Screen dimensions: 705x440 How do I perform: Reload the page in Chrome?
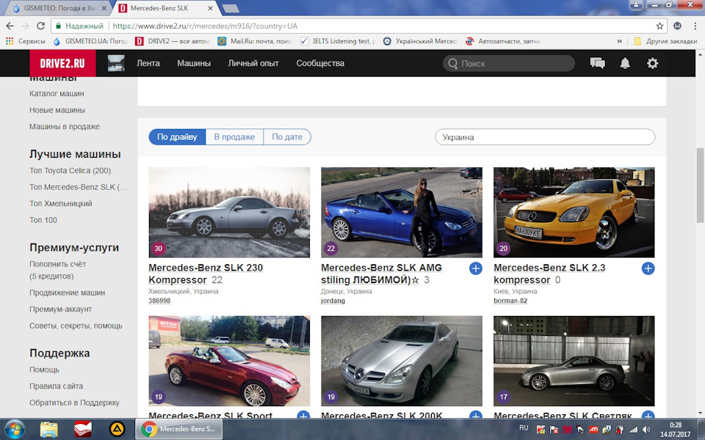40,26
